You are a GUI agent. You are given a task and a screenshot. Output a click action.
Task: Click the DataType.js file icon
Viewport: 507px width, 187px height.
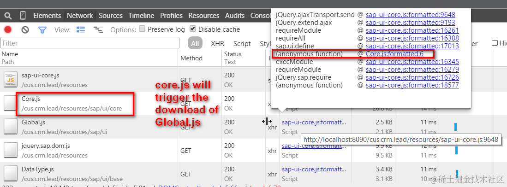pos(10,174)
